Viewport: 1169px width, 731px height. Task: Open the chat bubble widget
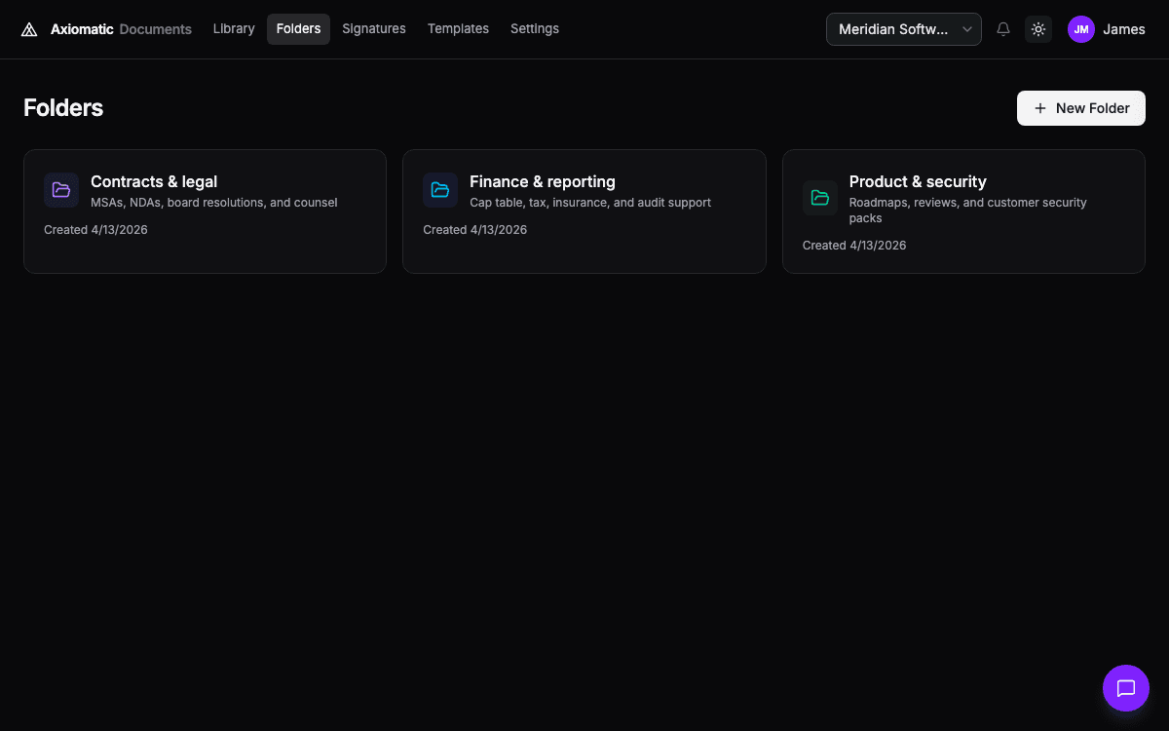pyautogui.click(x=1126, y=688)
